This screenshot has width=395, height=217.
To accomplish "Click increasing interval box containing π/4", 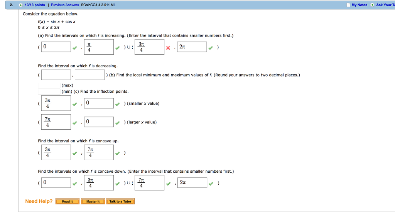I will tap(99, 47).
